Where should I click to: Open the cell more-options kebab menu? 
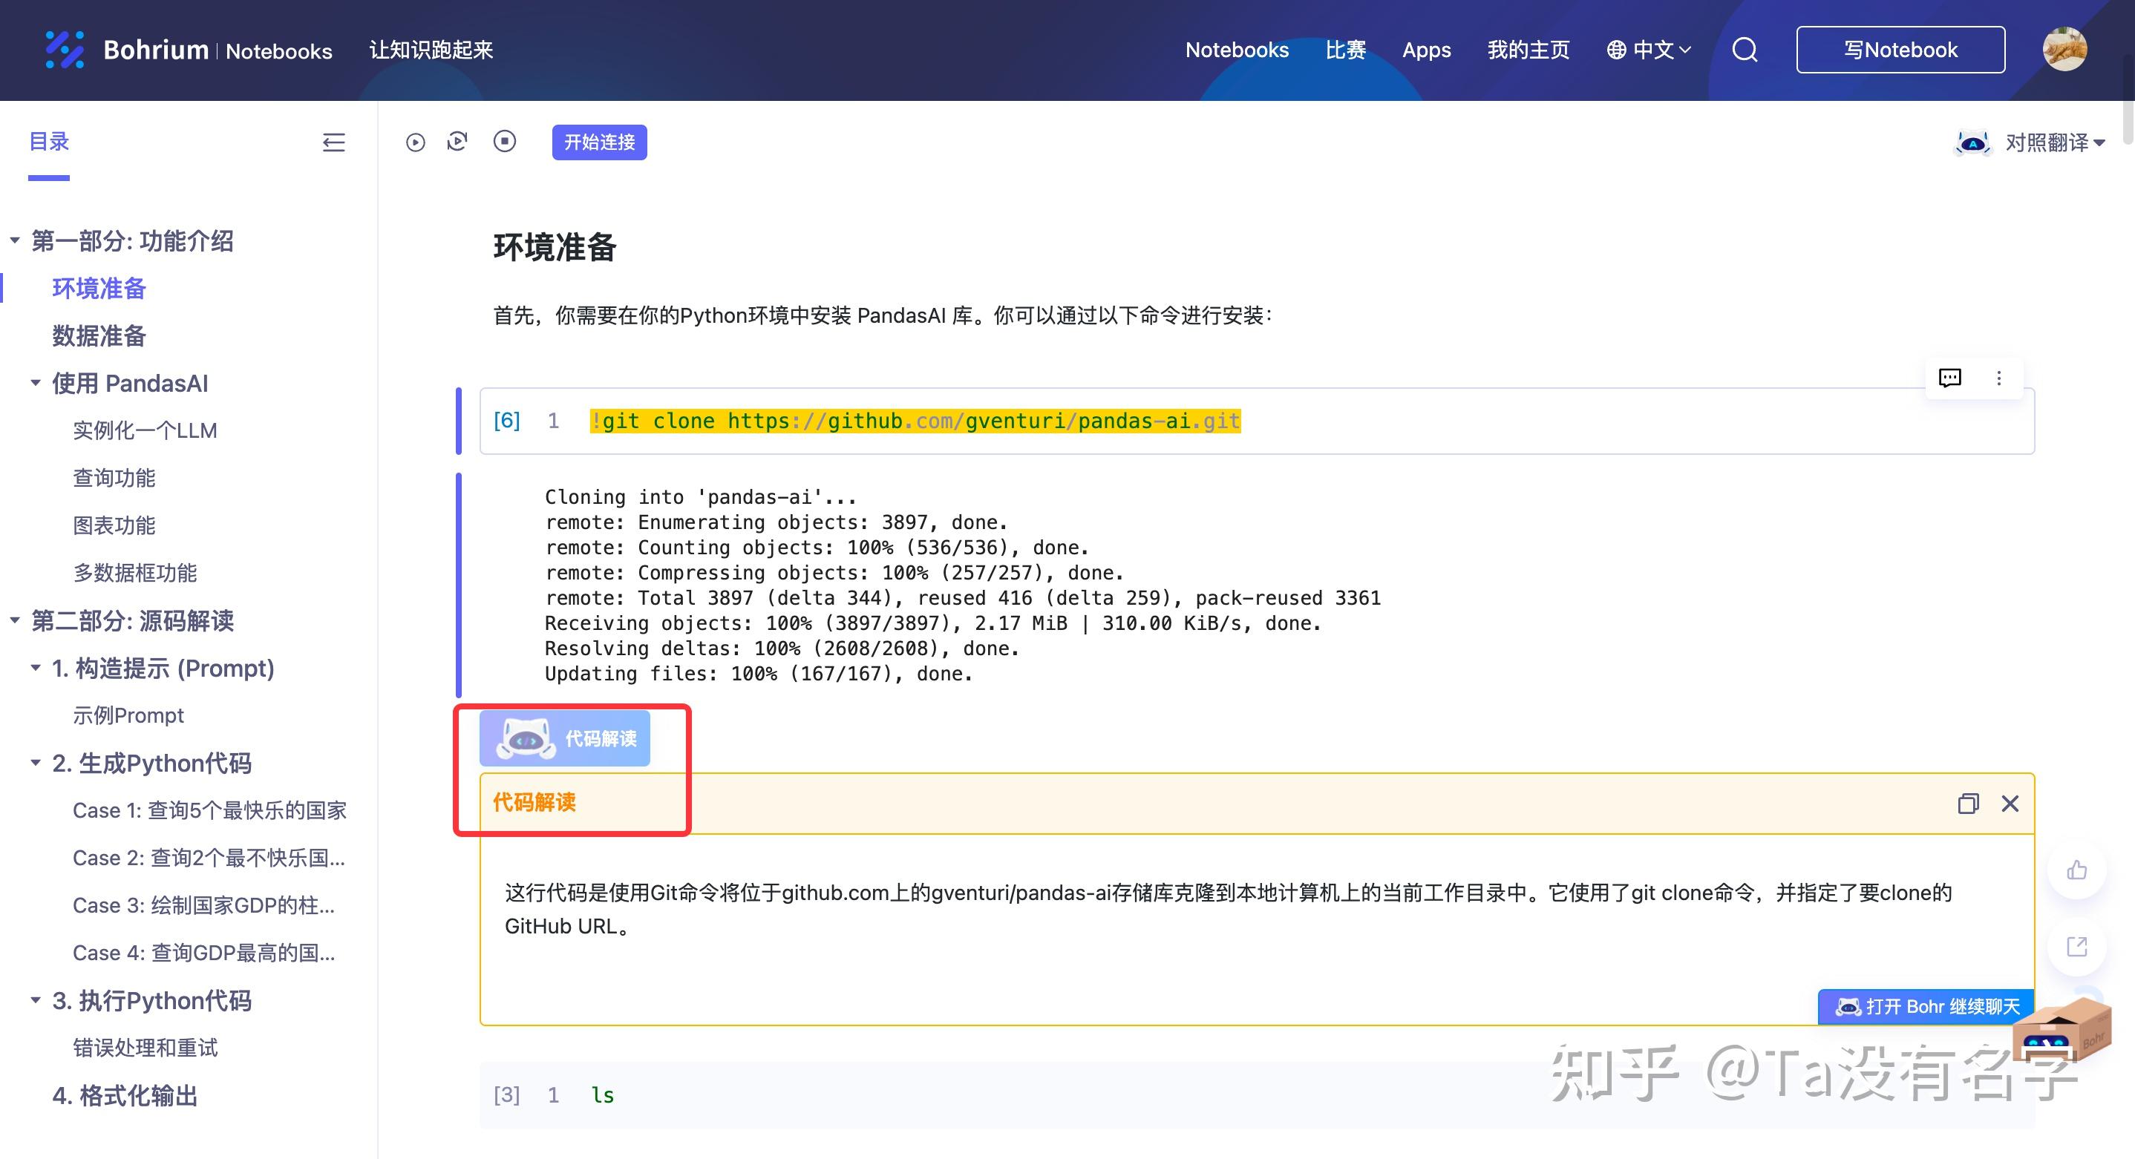1999,378
